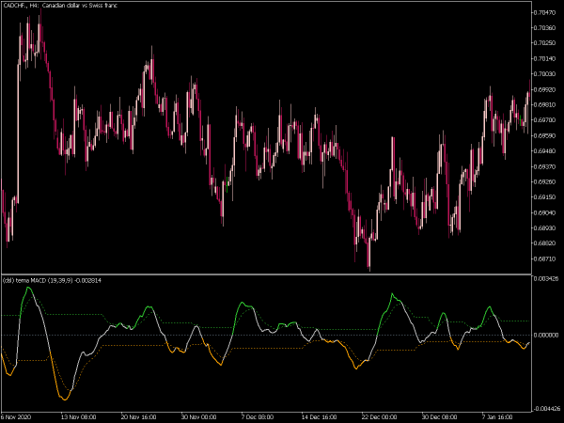
Task: Click the 22 Dec 00:00 time label
Action: click(x=379, y=417)
